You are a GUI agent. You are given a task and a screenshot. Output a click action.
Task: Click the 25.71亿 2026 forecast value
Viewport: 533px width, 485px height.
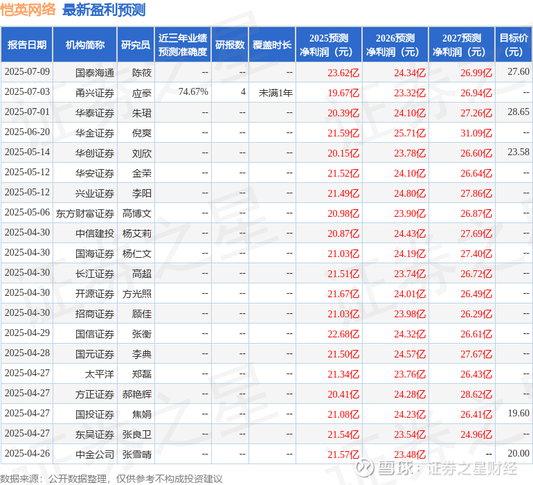(x=410, y=133)
